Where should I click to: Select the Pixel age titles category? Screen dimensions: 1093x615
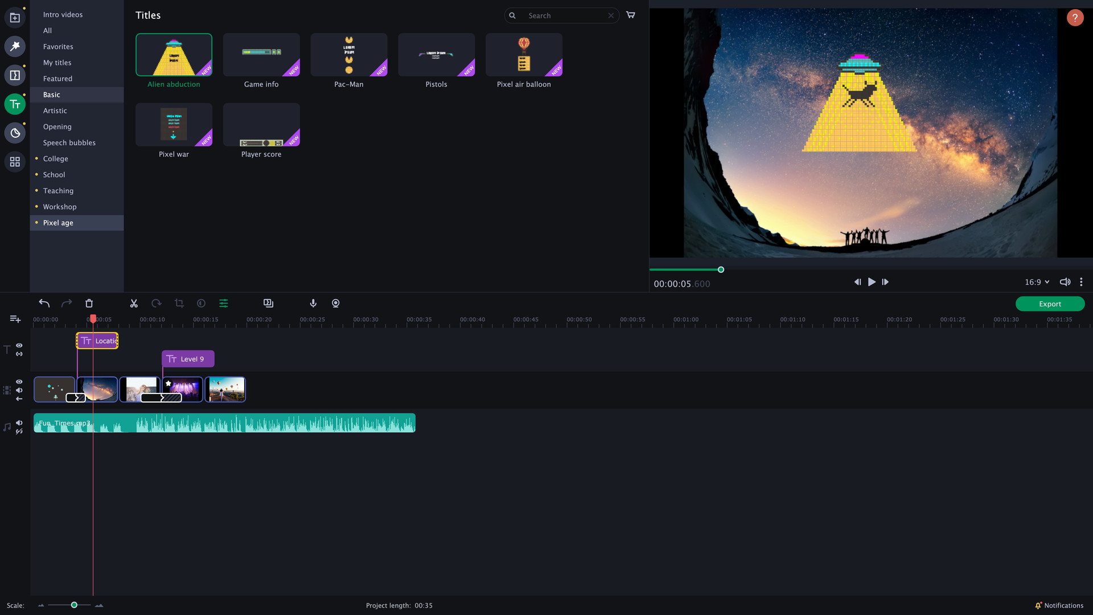click(x=58, y=223)
